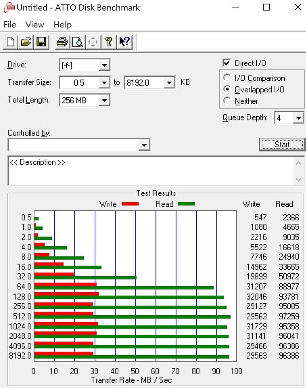Expand the Drive dropdown
The height and width of the screenshot is (388, 306).
(x=104, y=65)
